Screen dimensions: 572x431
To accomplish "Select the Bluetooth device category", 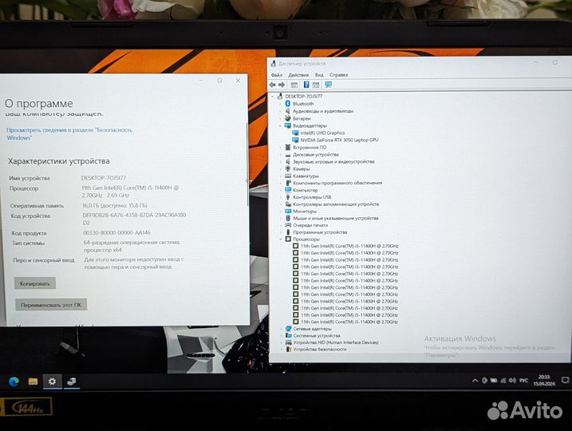I will coord(303,104).
